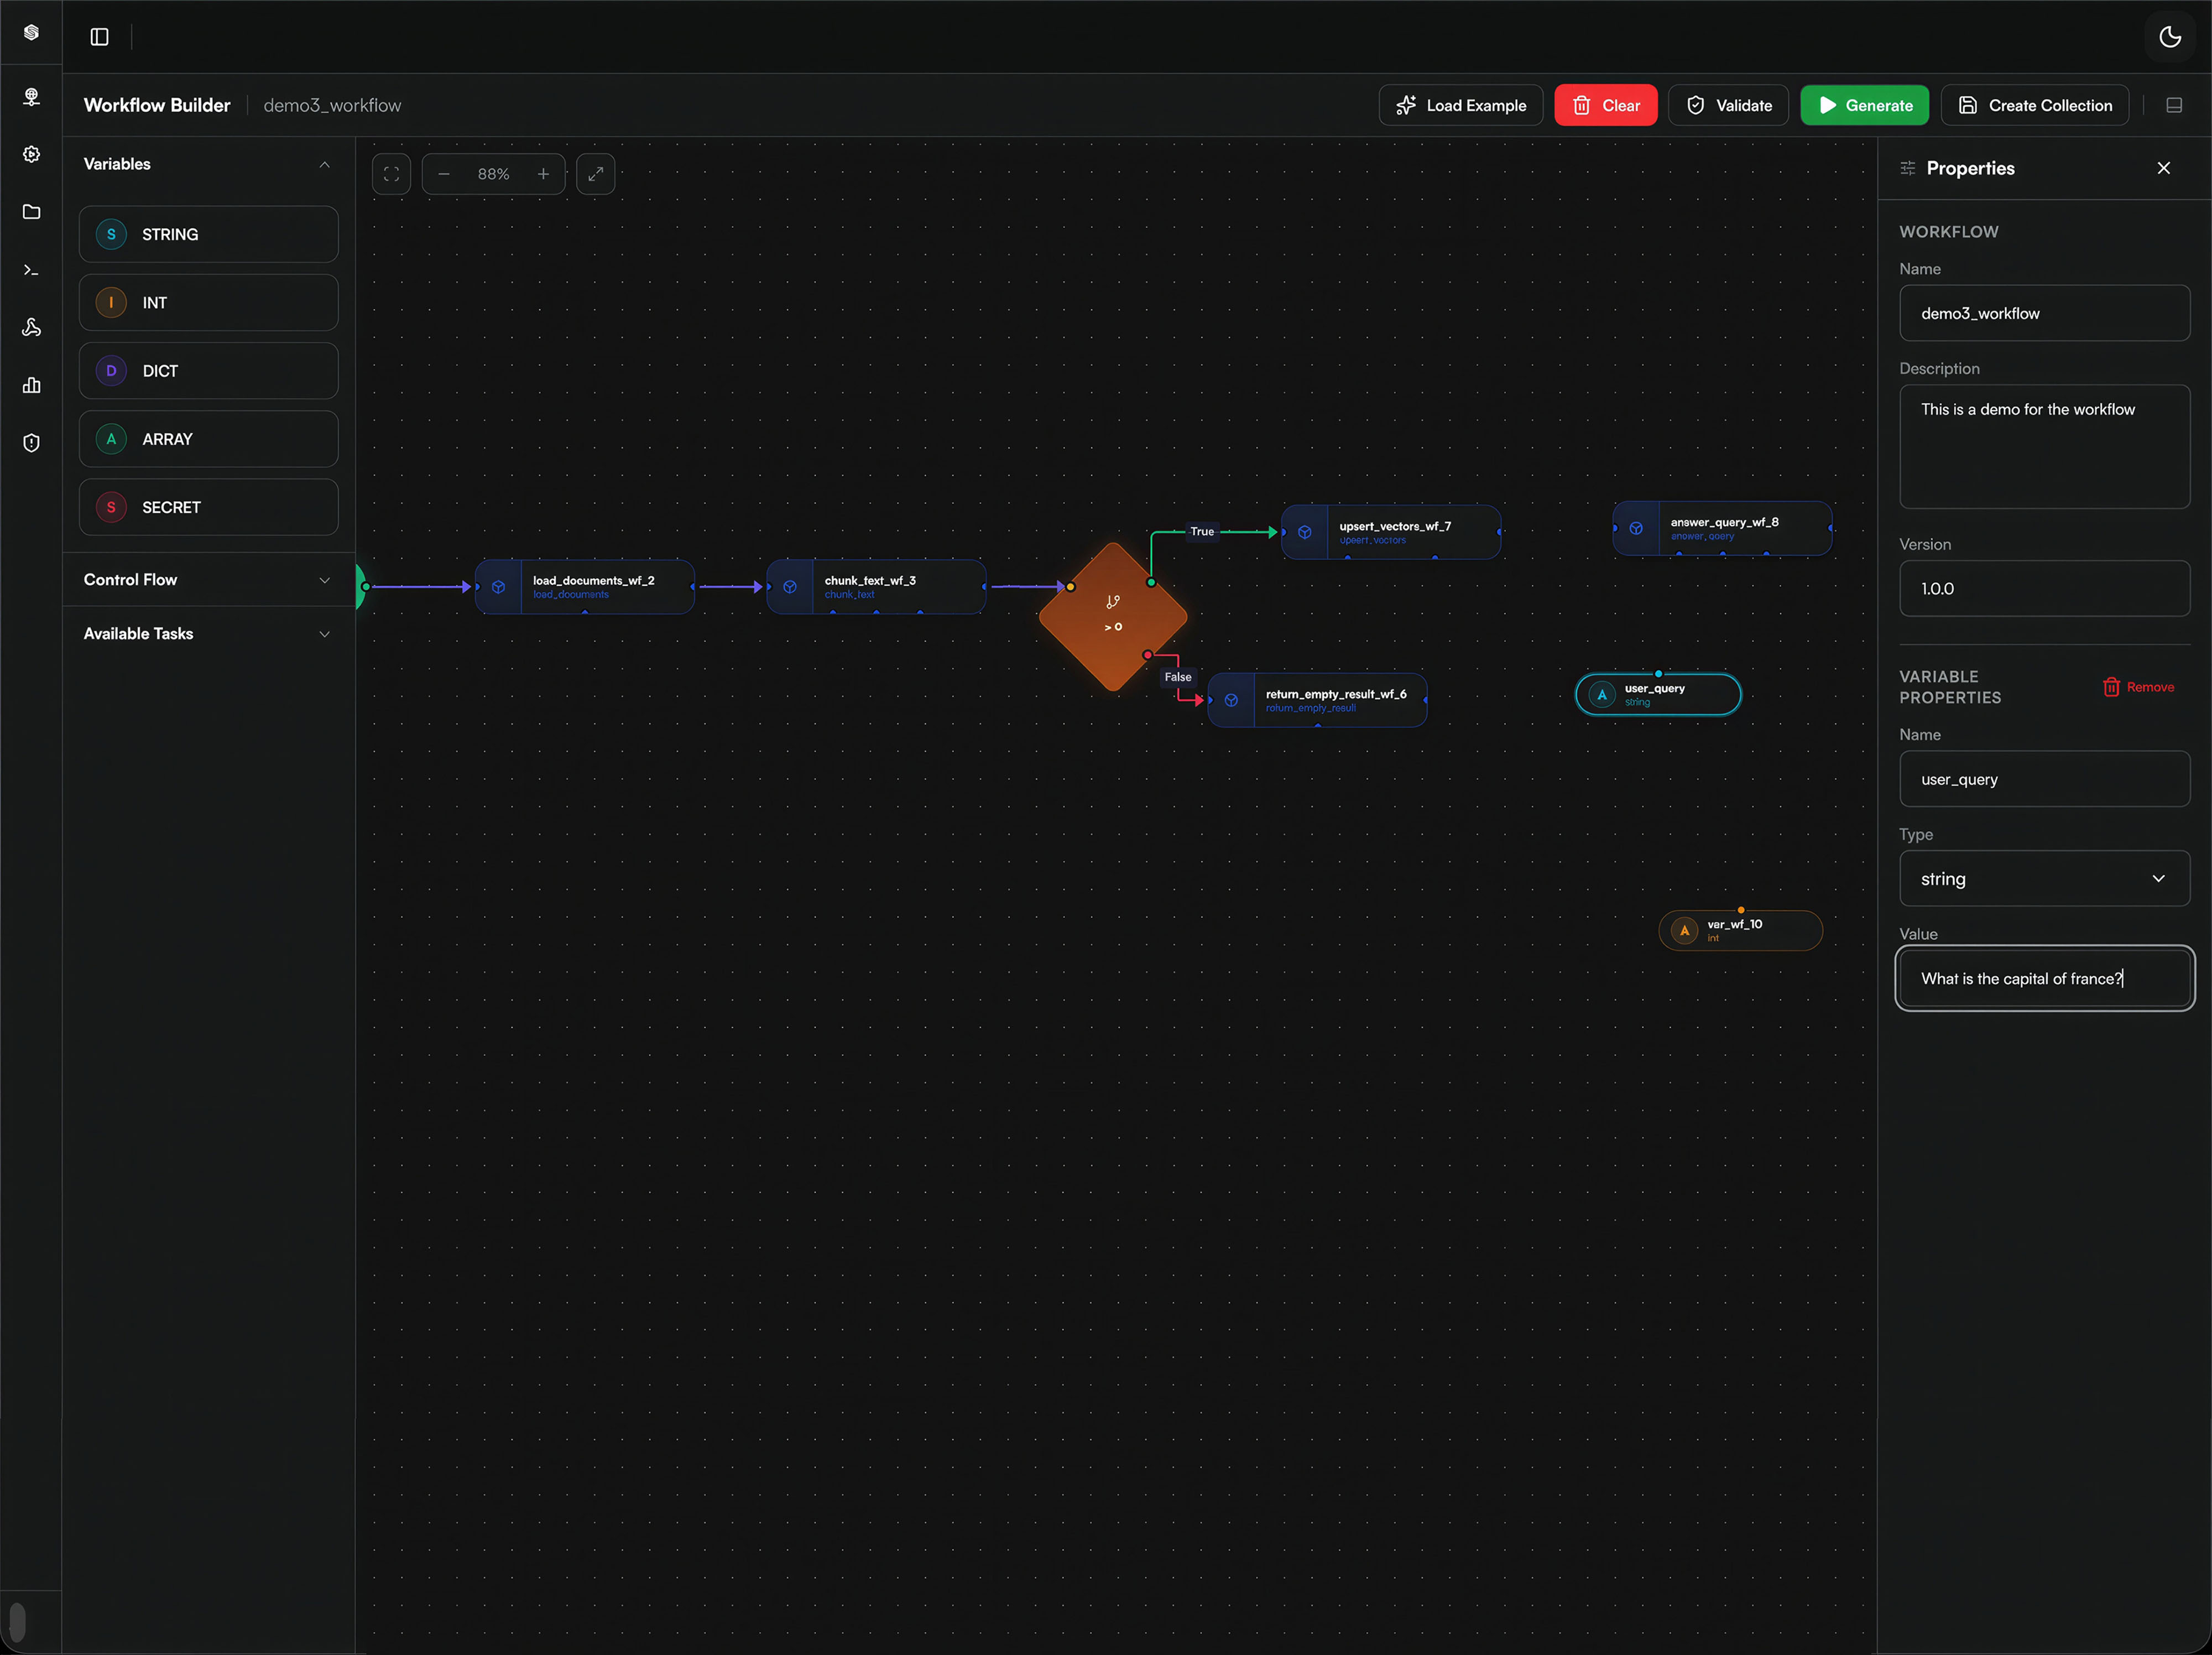Close the Properties panel
2212x1655 pixels.
[x=2163, y=168]
